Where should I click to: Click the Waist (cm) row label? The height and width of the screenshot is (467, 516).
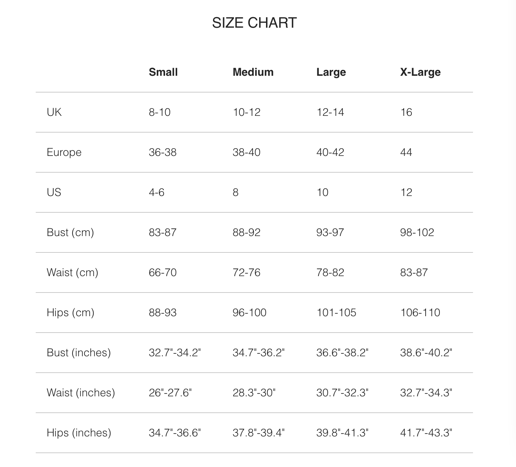(x=73, y=272)
